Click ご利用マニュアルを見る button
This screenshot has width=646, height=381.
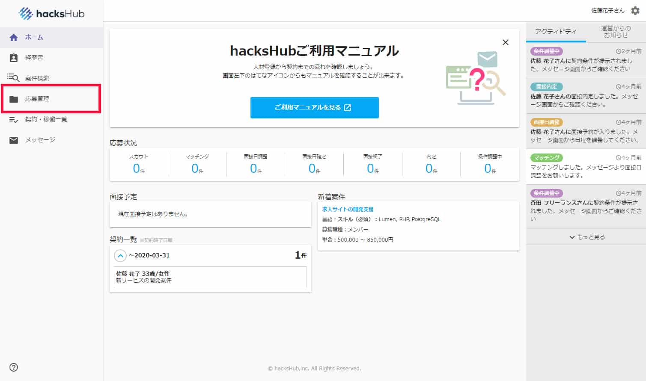(x=315, y=107)
